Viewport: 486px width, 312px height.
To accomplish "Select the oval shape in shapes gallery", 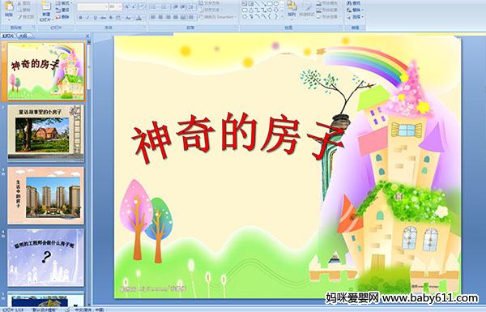I will click(x=277, y=4).
